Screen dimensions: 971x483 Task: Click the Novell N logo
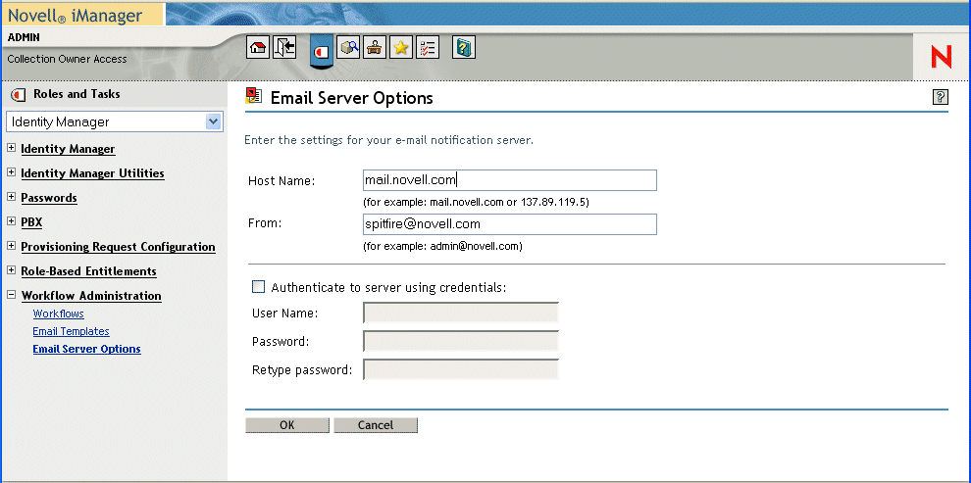[942, 57]
